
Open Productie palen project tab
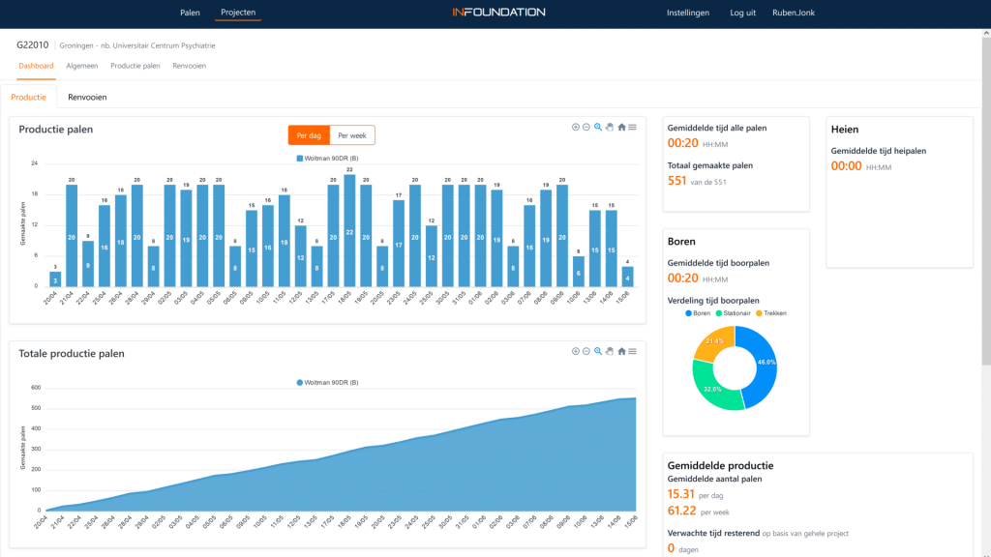(x=135, y=66)
